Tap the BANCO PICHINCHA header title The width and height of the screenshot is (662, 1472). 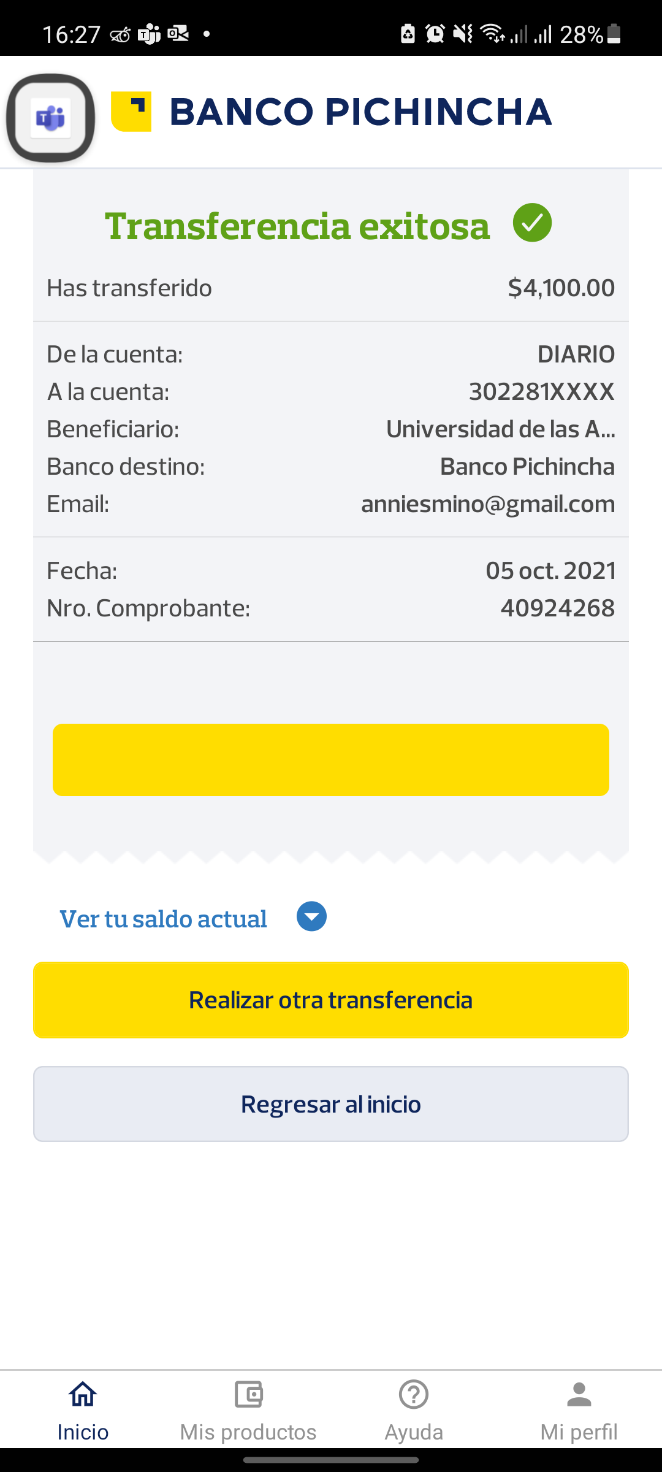click(360, 112)
